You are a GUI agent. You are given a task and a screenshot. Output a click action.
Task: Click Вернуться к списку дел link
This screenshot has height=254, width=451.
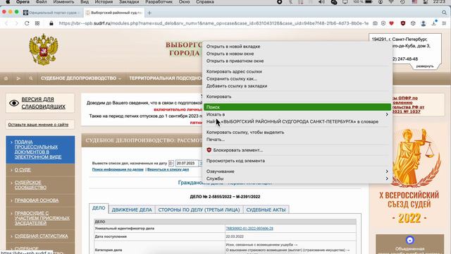[x=168, y=169]
